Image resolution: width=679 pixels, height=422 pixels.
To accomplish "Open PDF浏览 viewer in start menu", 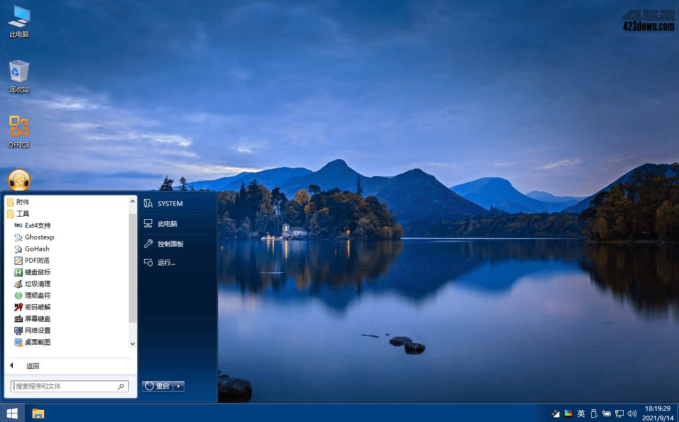I will pos(37,261).
